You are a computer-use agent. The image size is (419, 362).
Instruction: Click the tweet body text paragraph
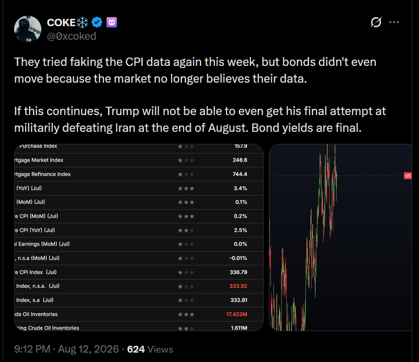[200, 95]
